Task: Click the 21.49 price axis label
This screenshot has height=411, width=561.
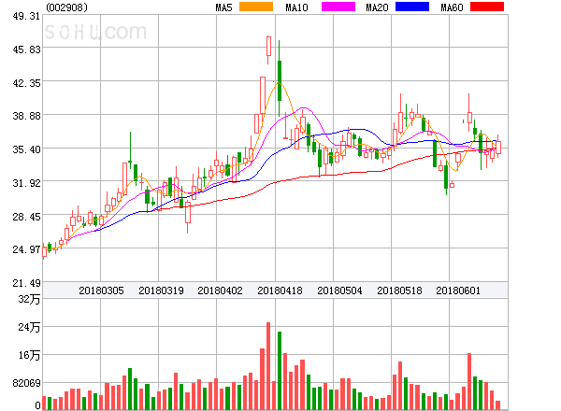Action: (x=26, y=283)
